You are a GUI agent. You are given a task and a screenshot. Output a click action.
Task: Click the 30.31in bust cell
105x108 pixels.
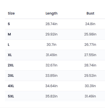tap(90, 86)
